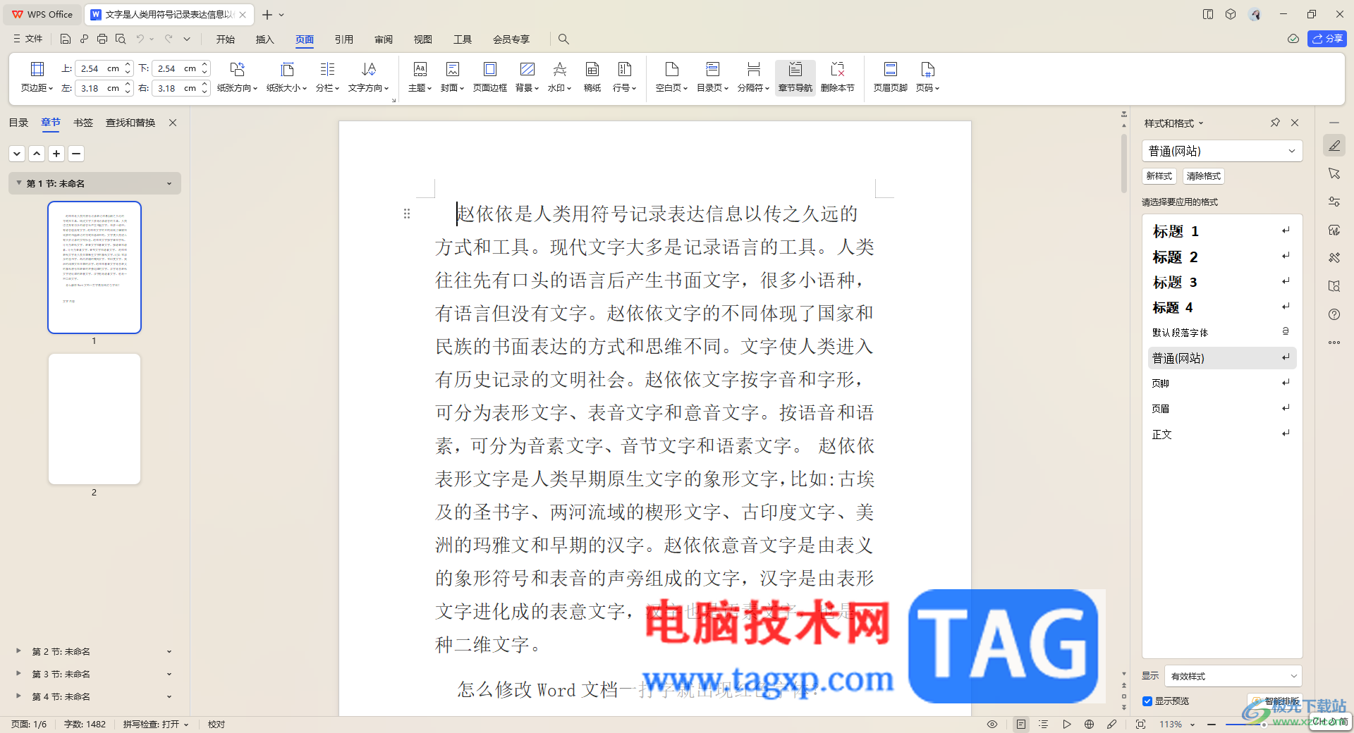Toggle the 显示预览 checkbox
This screenshot has height=733, width=1354.
(x=1147, y=701)
